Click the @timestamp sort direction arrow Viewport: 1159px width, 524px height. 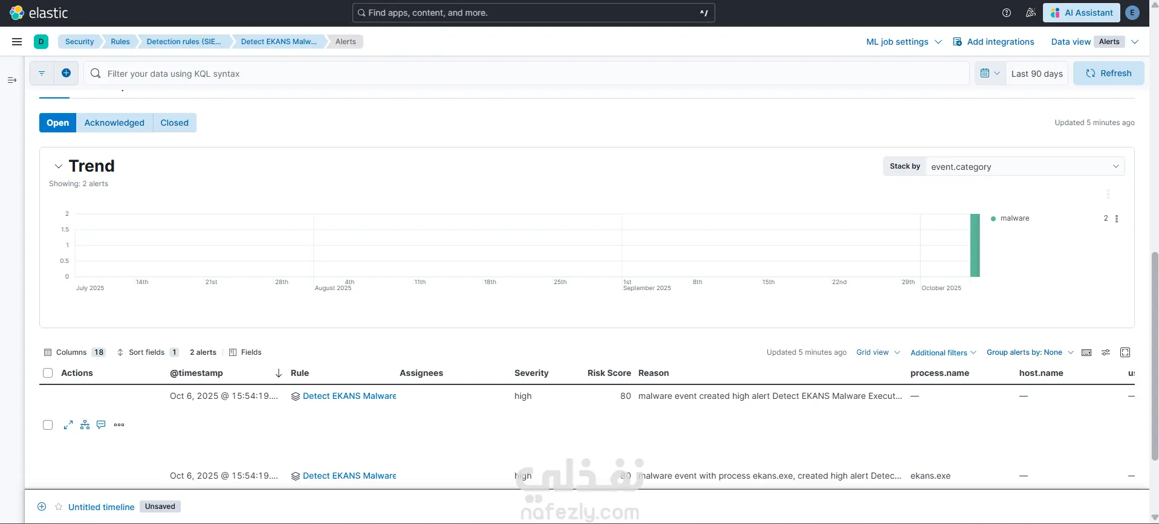pos(279,374)
